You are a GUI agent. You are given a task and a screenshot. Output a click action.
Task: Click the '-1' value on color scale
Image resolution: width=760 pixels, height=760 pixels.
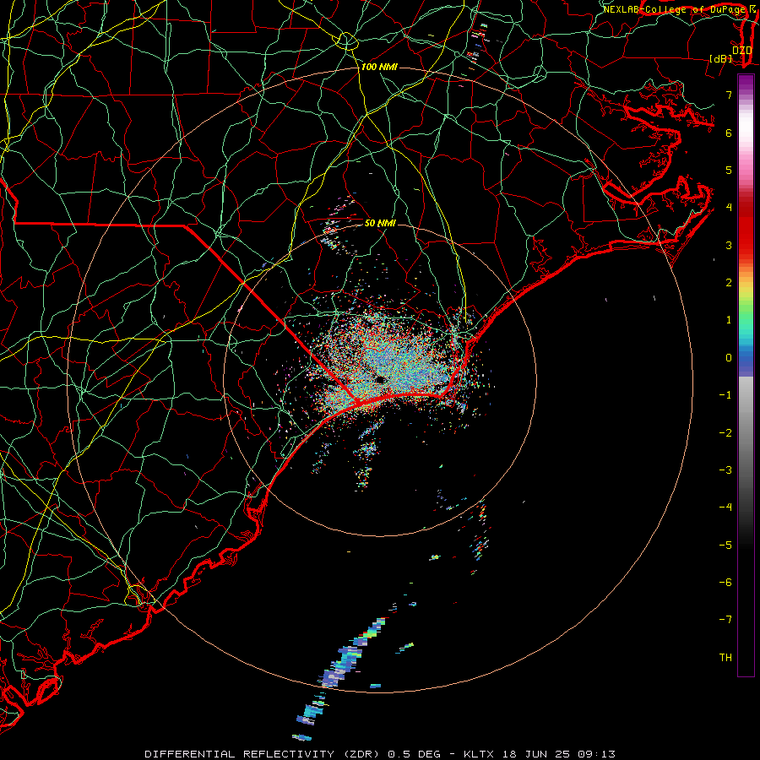coord(725,395)
